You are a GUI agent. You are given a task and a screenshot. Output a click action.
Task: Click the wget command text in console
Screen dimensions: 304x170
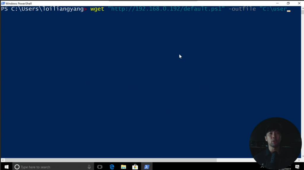pos(97,9)
